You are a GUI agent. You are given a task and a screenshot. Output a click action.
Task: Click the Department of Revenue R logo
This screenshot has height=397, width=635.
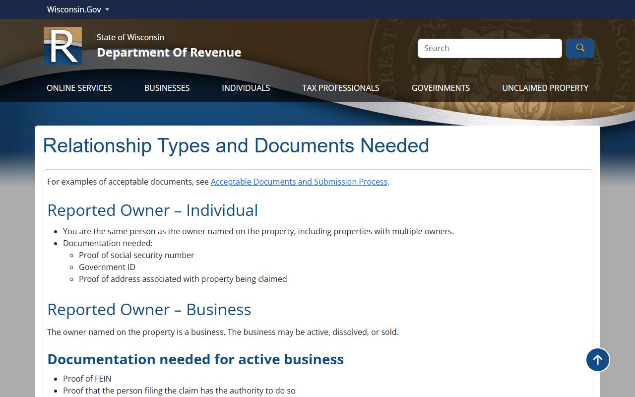pos(63,46)
